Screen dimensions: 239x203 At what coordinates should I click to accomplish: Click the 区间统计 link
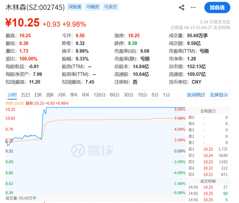point(196,95)
